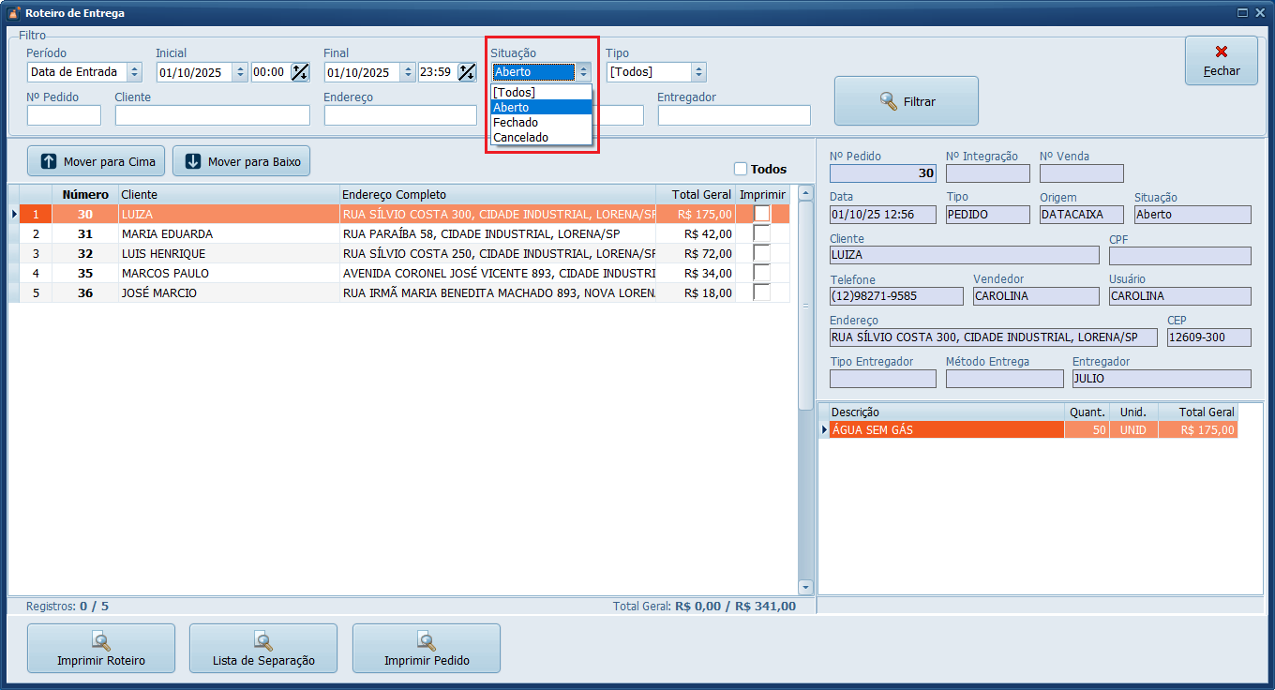Image resolution: width=1275 pixels, height=690 pixels.
Task: Click the up arrow Mover para Cima icon
Action: point(49,161)
